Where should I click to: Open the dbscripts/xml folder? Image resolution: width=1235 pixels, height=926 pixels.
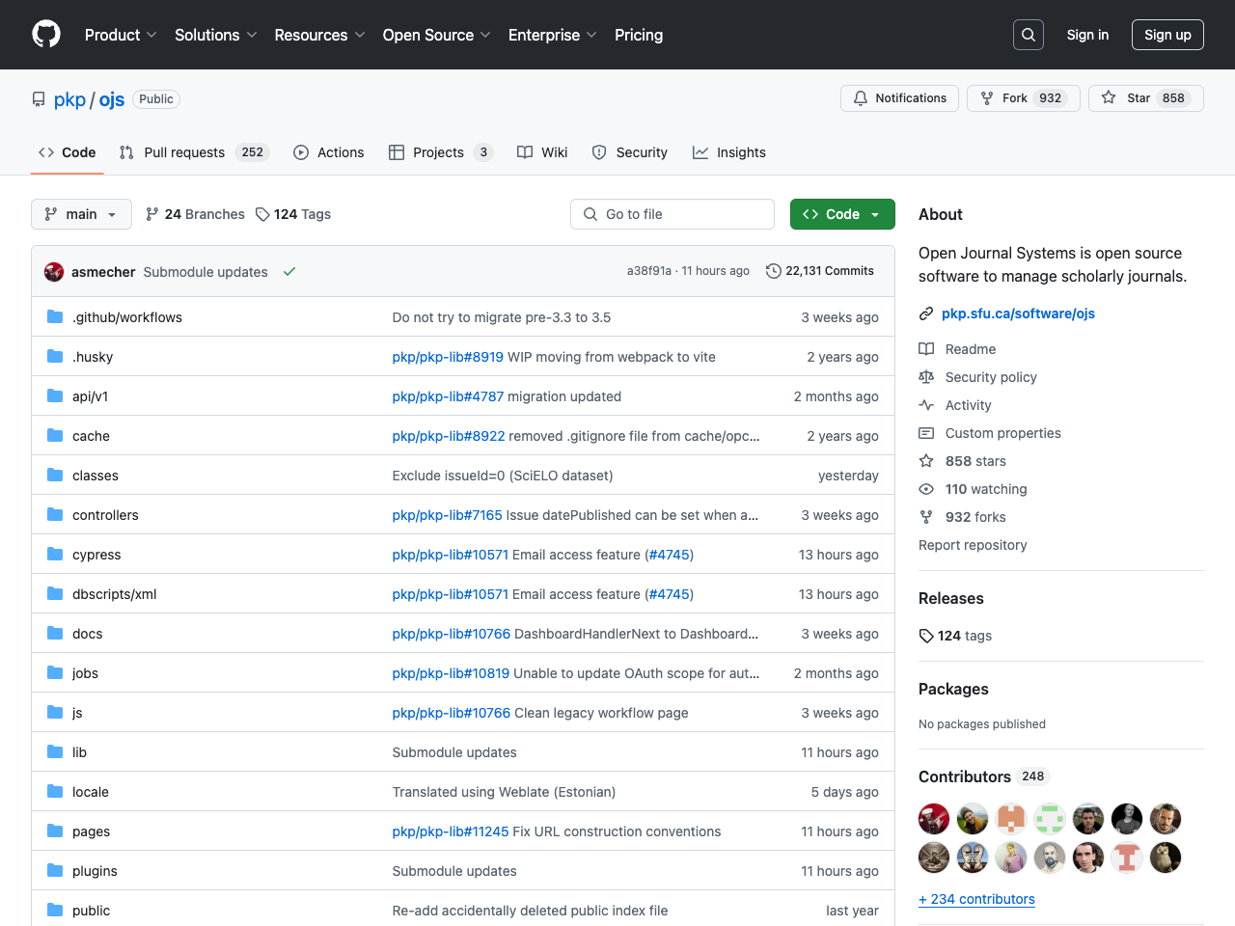tap(114, 594)
